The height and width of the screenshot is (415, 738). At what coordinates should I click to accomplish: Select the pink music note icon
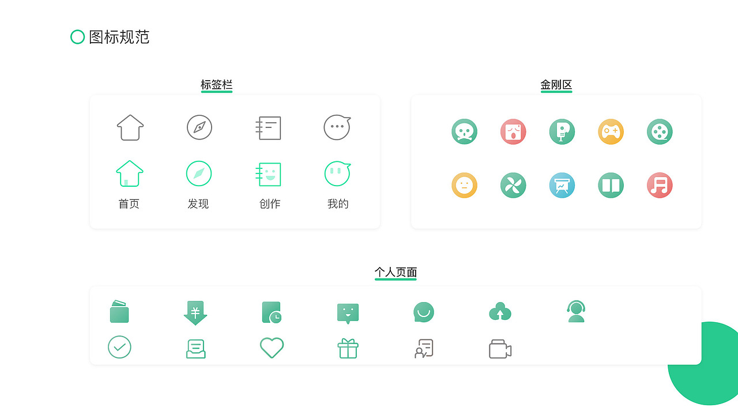coord(660,185)
